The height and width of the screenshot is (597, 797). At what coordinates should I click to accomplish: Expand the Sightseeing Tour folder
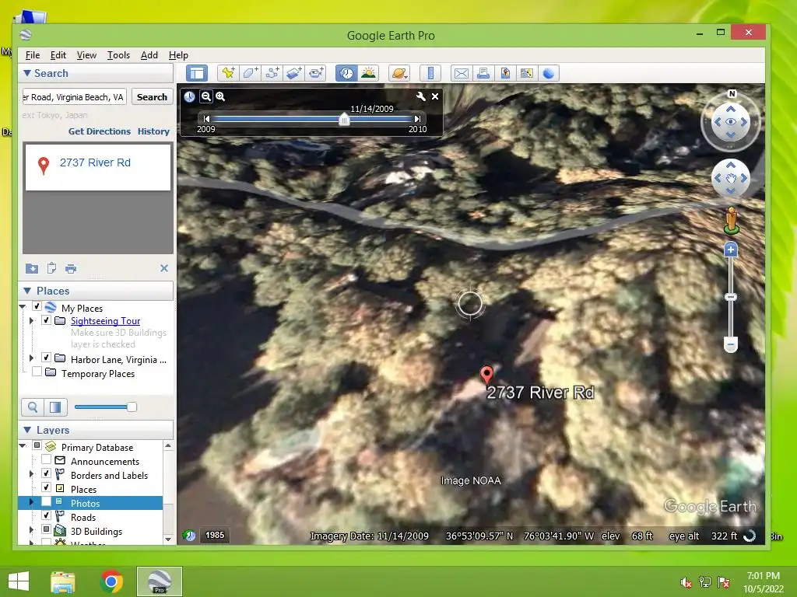tap(31, 321)
